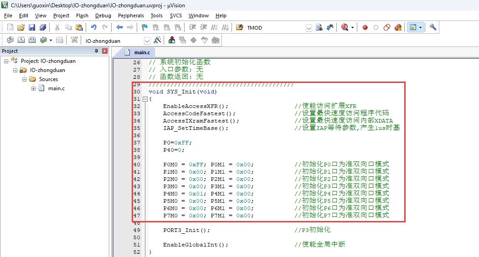Image resolution: width=479 pixels, height=257 pixels.
Task: Open the SVCS menu
Action: point(175,15)
